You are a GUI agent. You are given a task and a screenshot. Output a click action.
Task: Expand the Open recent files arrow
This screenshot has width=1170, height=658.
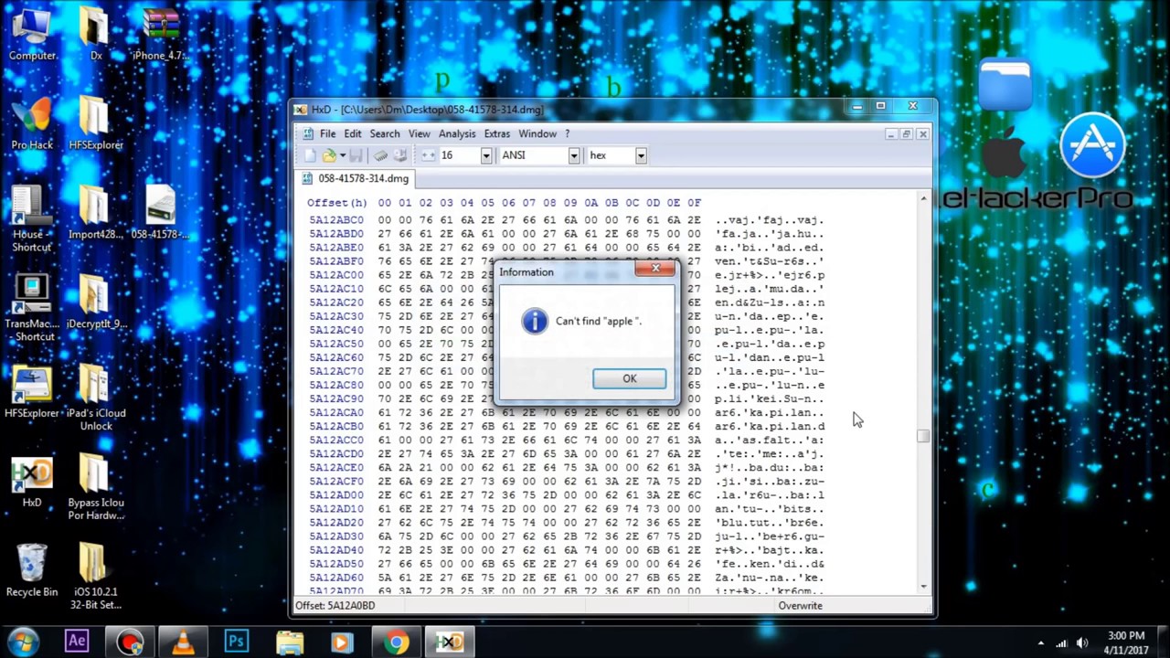point(343,155)
